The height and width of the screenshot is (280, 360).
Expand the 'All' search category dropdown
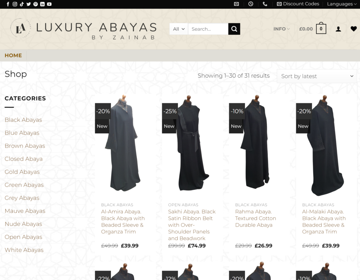178,29
